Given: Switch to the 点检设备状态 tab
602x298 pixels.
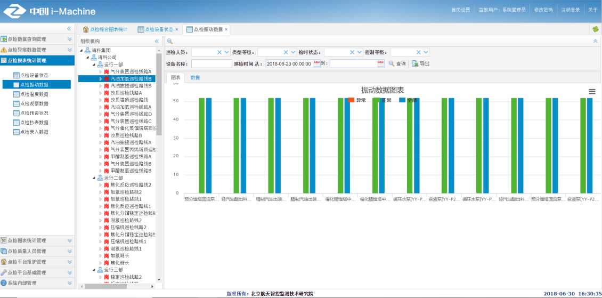Looking at the screenshot, I should click(158, 29).
